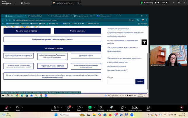Click the red End meeting button
This screenshot has height=118, width=188.
(x=182, y=107)
